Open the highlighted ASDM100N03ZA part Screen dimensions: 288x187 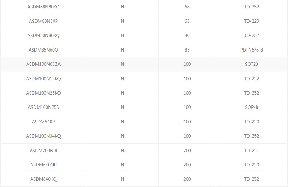point(43,64)
